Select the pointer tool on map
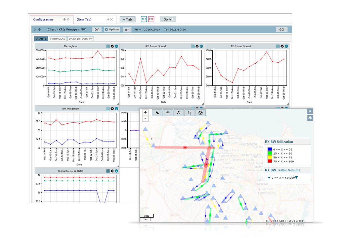The height and width of the screenshot is (238, 344). pos(157,113)
